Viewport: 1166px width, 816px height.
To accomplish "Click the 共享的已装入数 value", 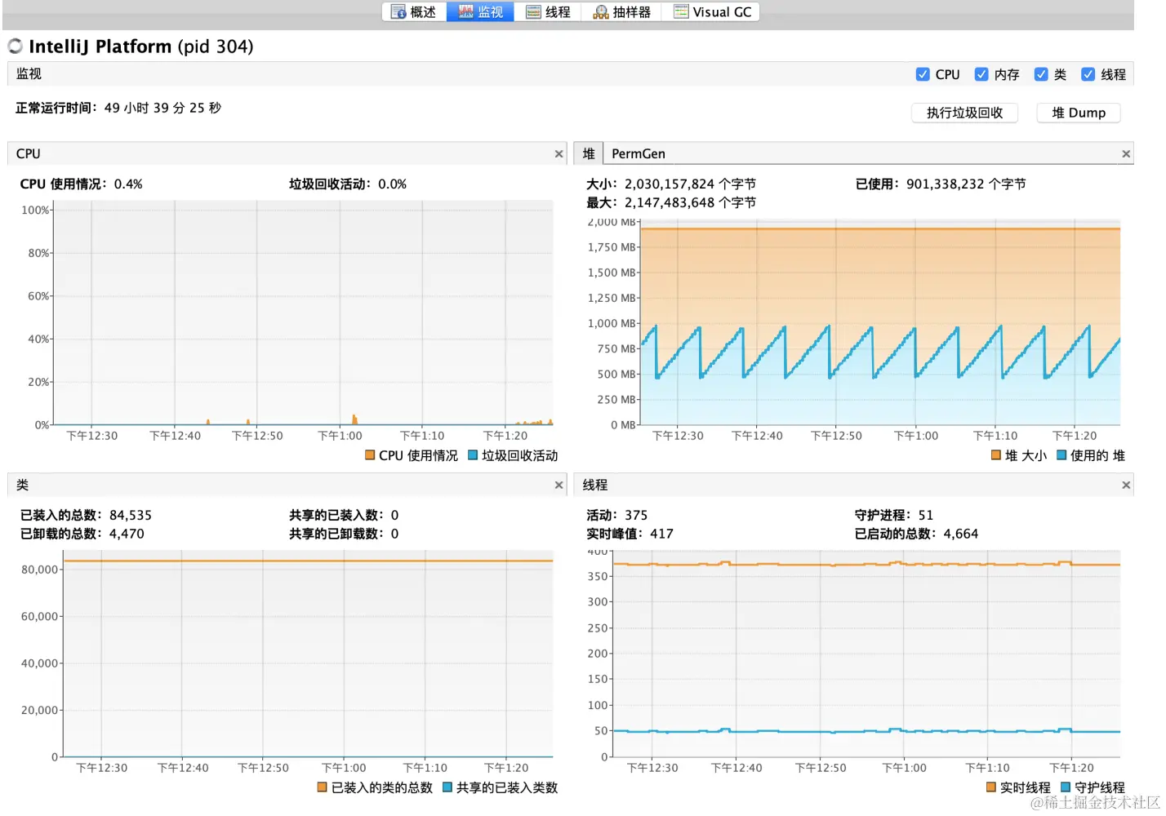I will coord(394,516).
